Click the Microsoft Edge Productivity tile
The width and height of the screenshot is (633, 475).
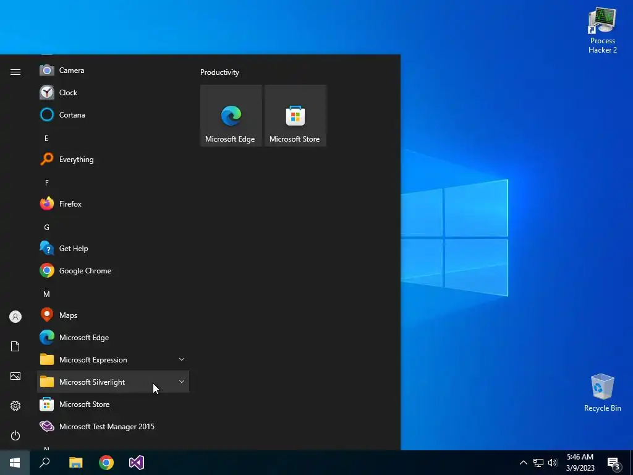231,116
